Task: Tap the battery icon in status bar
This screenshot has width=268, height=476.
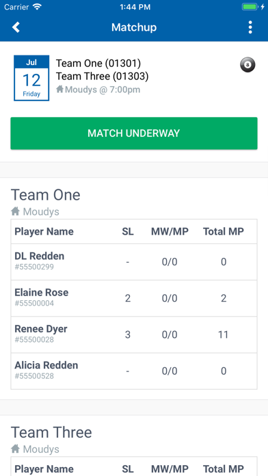Action: [250, 7]
